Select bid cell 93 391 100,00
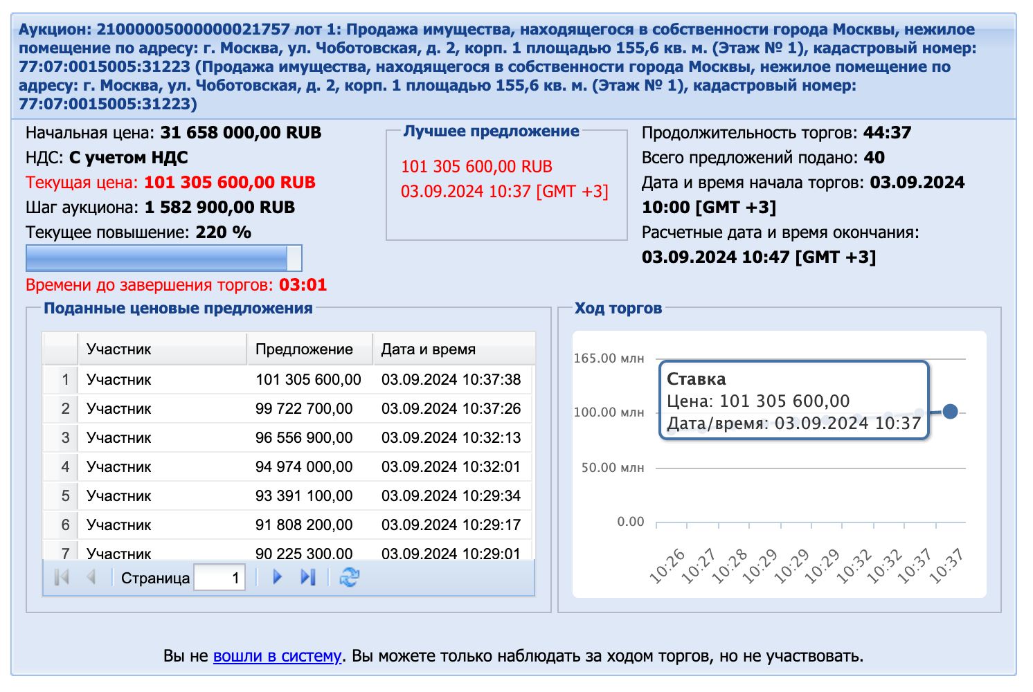Image resolution: width=1033 pixels, height=692 pixels. pyautogui.click(x=304, y=495)
